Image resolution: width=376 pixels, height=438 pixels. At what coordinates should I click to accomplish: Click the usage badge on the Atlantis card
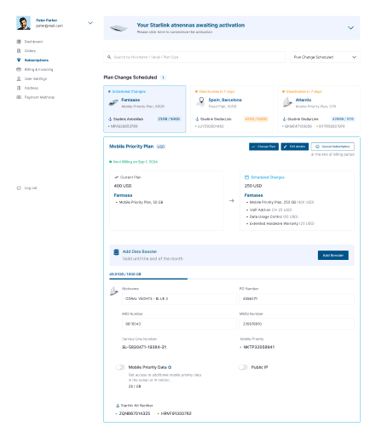coord(343,119)
